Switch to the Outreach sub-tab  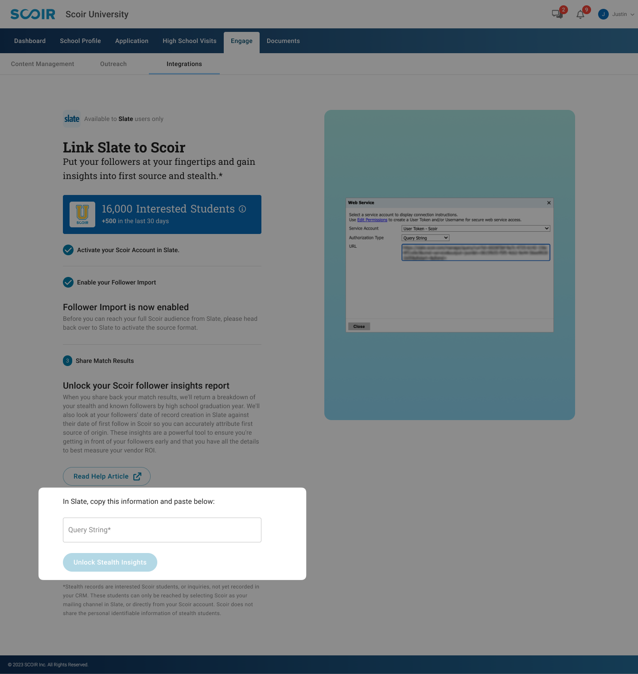coord(113,64)
